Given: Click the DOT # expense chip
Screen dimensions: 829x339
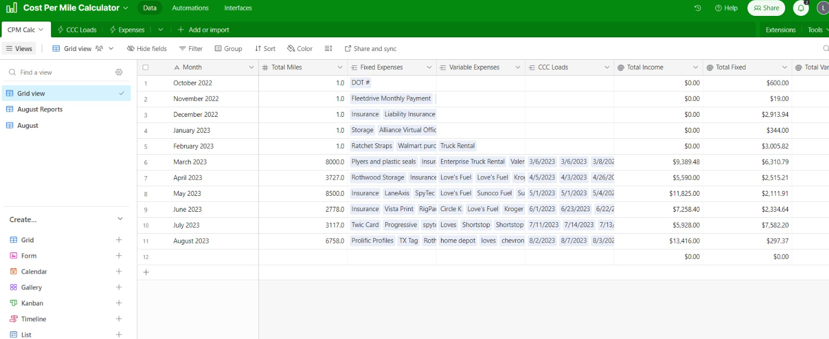Looking at the screenshot, I should pos(360,83).
